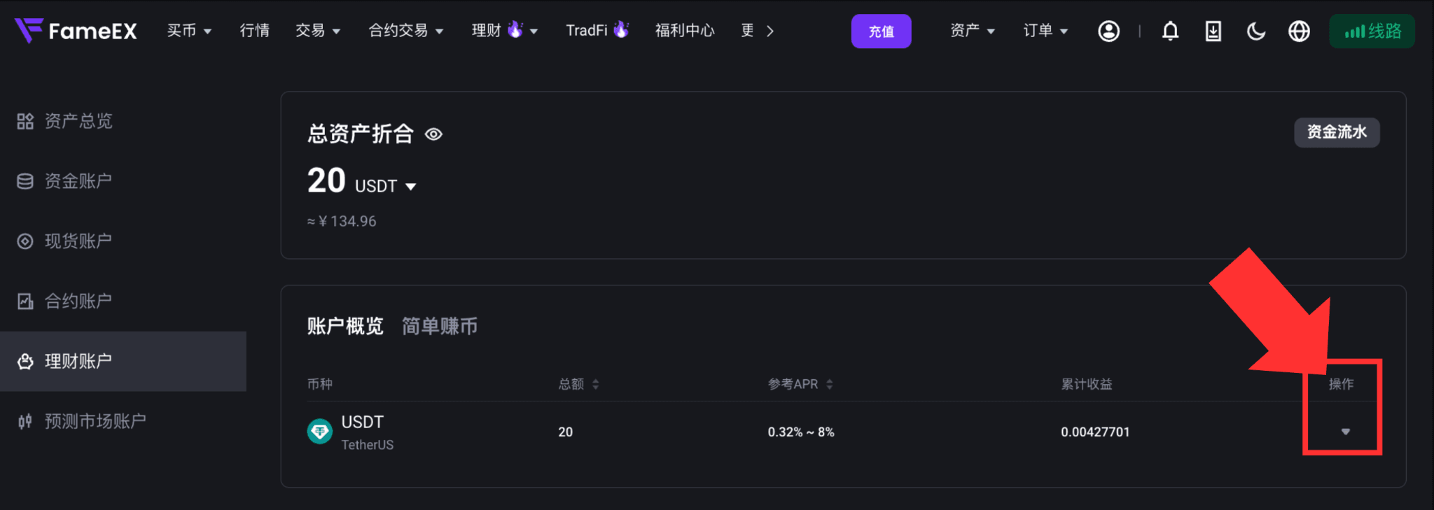Show more nav items with chevron
The height and width of the screenshot is (510, 1434).
770,31
